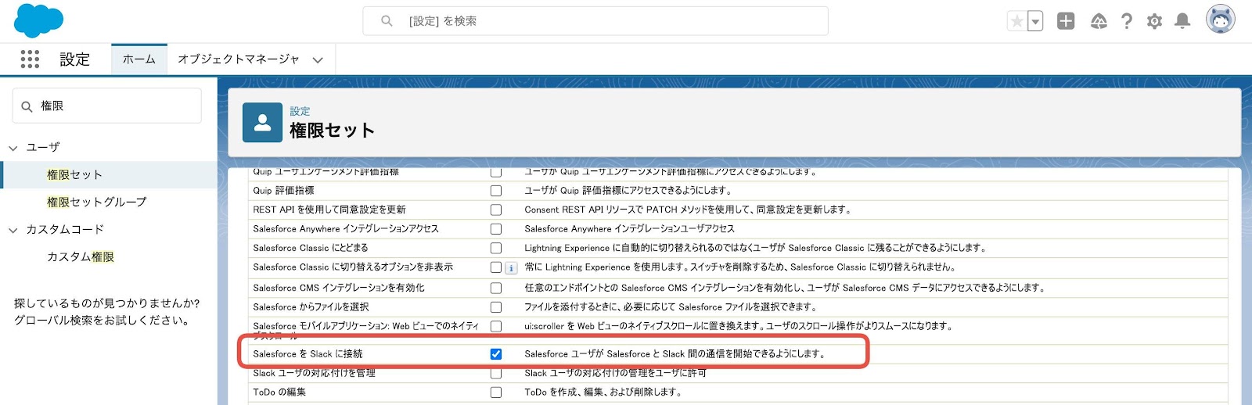Check Salesforce CMS インテグレーションを有効化 checkbox
This screenshot has height=405, width=1252.
tap(496, 289)
